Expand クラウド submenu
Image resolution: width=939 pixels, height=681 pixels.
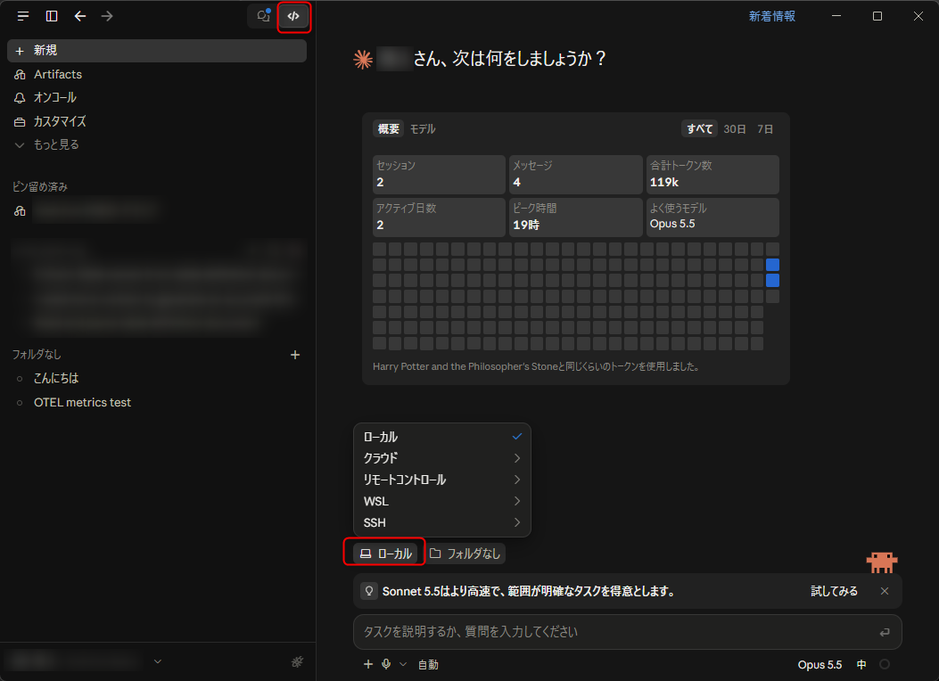click(x=442, y=458)
